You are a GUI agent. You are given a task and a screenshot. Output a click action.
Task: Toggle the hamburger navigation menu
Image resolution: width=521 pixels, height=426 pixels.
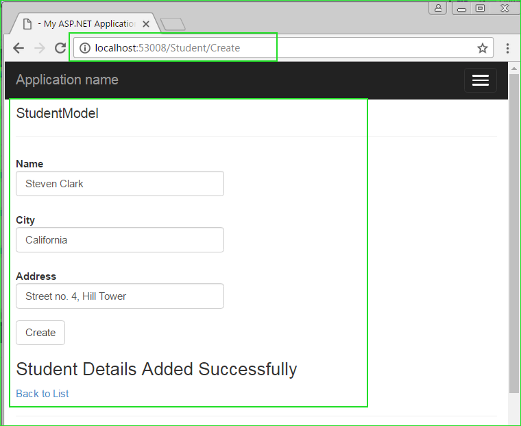[x=480, y=80]
